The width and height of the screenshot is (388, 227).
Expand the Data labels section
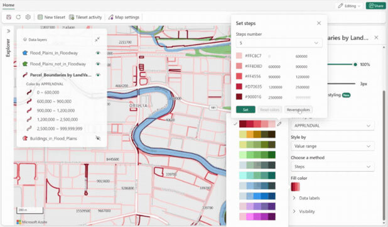click(x=306, y=198)
